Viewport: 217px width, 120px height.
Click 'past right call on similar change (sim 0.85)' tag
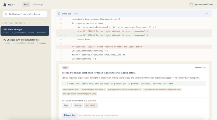tap(79, 94)
